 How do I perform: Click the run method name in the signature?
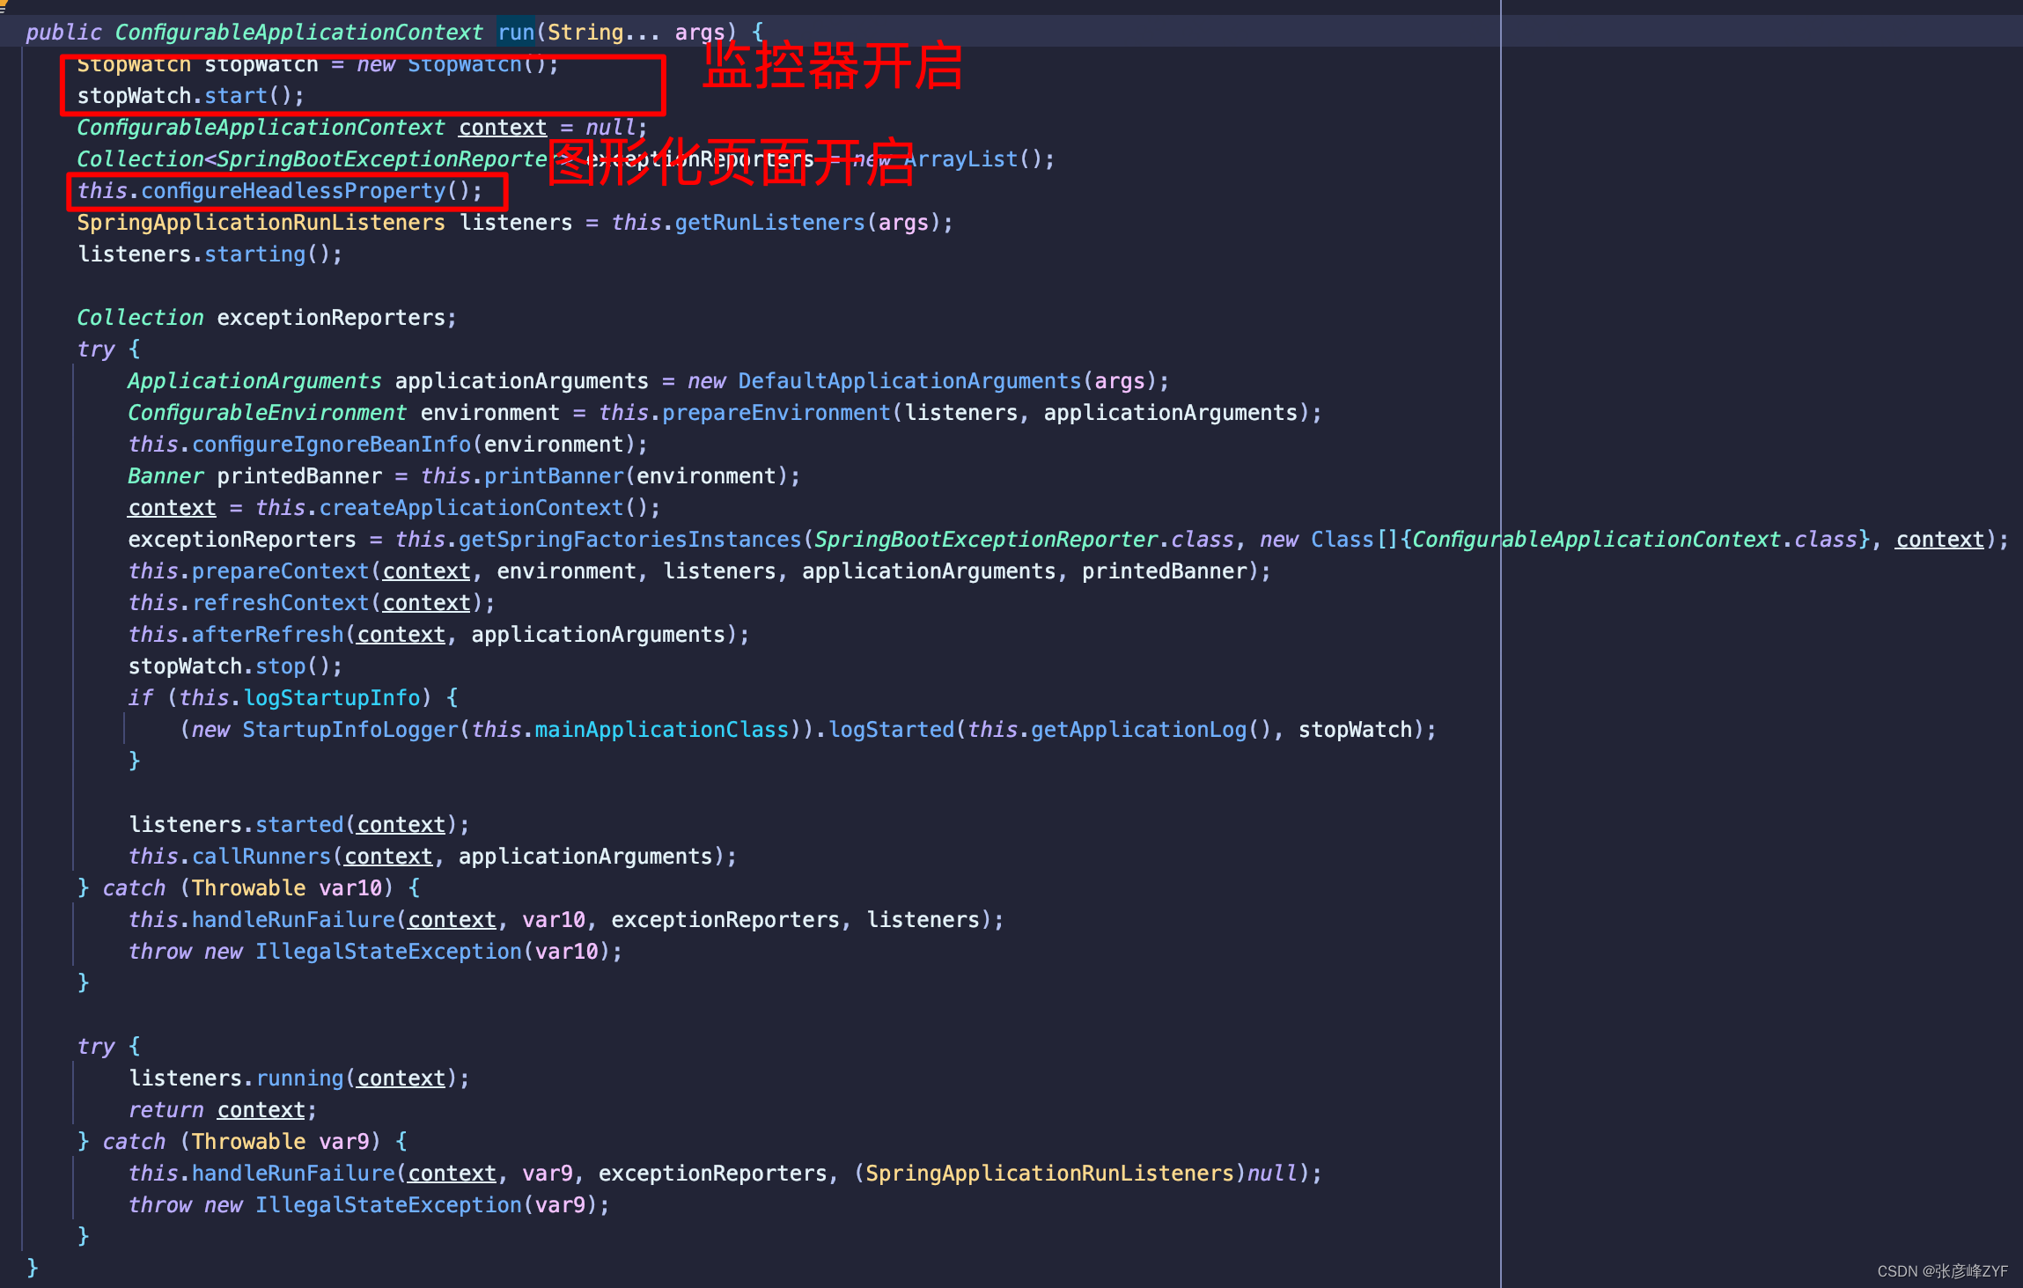(516, 33)
